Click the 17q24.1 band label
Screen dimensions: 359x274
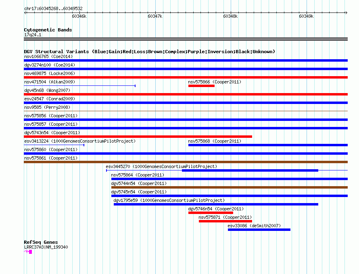tap(33, 35)
